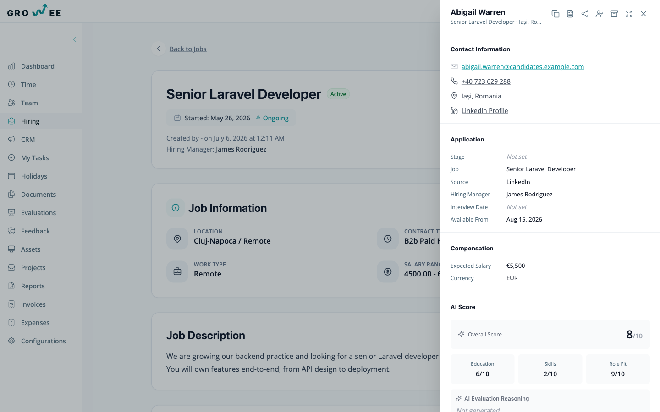Click the Holidays calendar icon

[x=11, y=176]
